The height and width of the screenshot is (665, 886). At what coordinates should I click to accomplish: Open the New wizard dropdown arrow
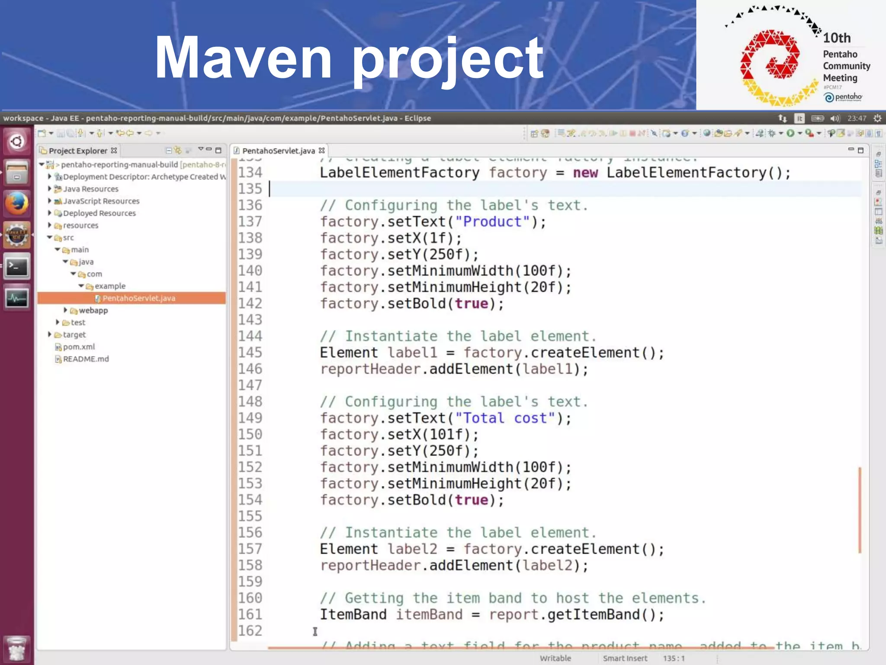coord(51,133)
